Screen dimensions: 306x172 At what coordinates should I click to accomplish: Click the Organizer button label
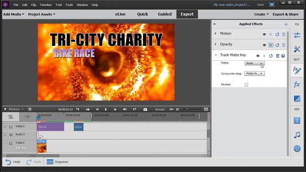[62, 162]
